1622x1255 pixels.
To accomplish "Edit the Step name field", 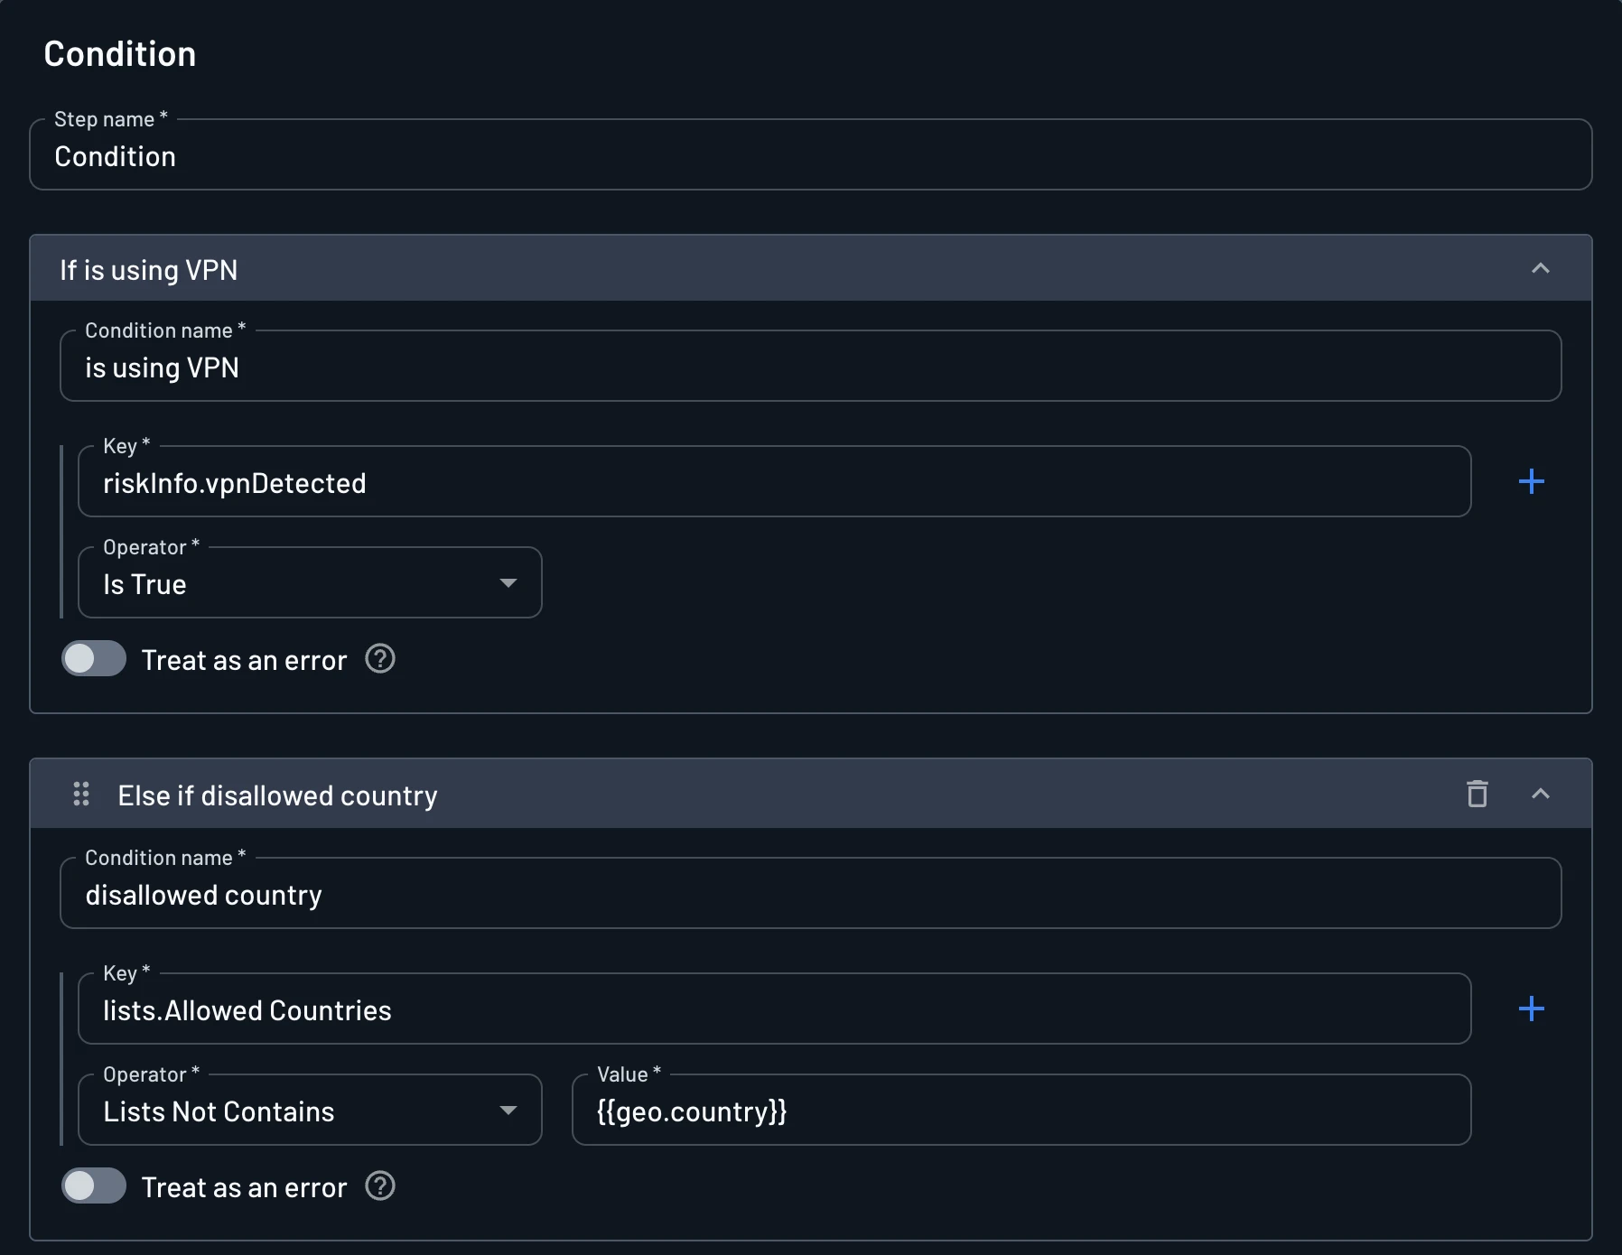I will click(x=811, y=155).
